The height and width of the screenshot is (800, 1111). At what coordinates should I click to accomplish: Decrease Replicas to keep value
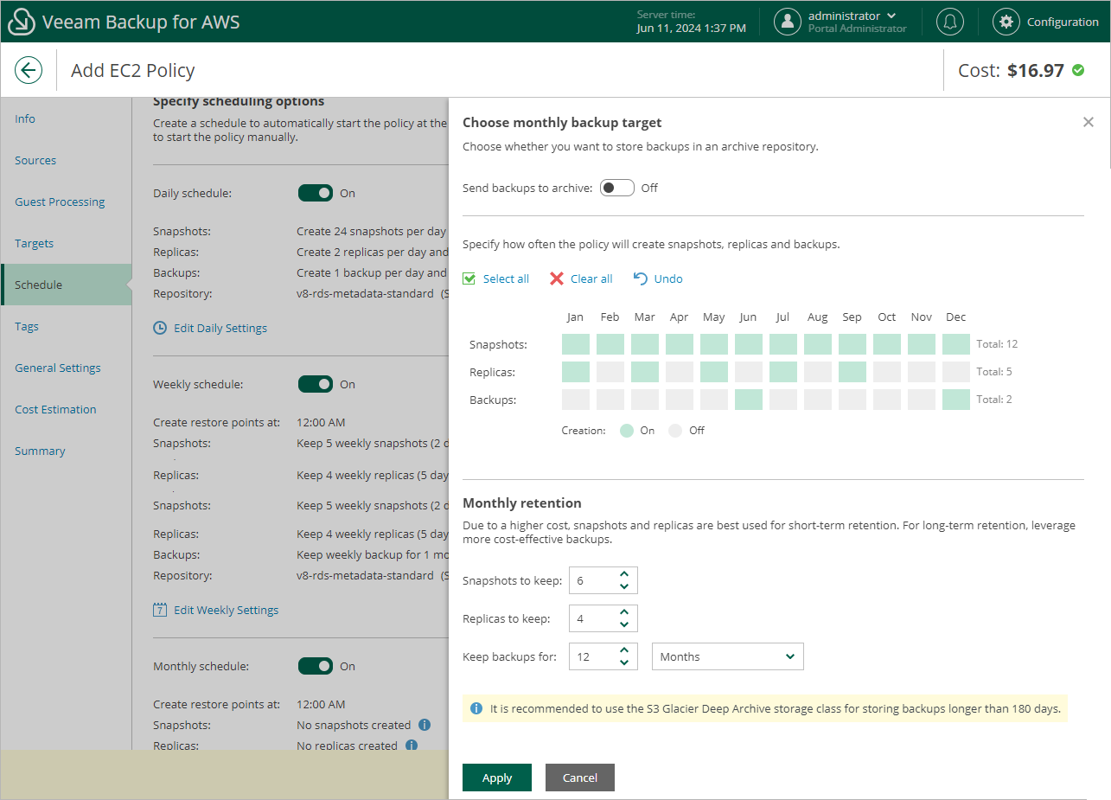coord(624,624)
